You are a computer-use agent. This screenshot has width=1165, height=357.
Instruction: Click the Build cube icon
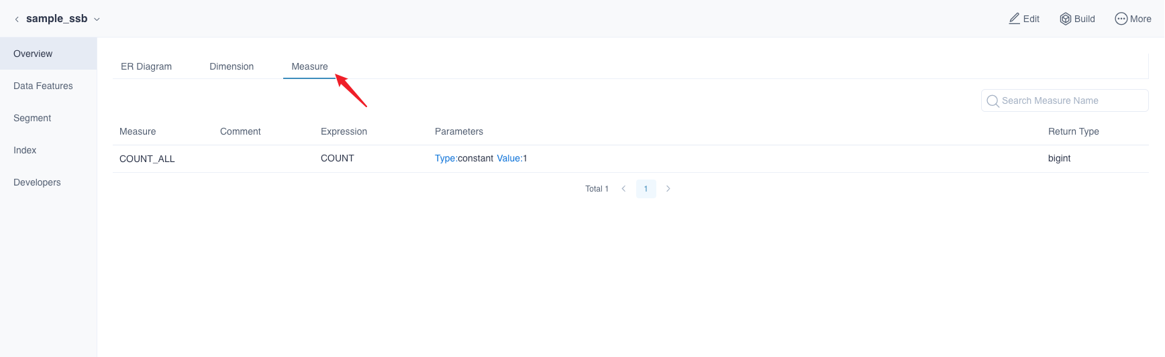(1065, 19)
